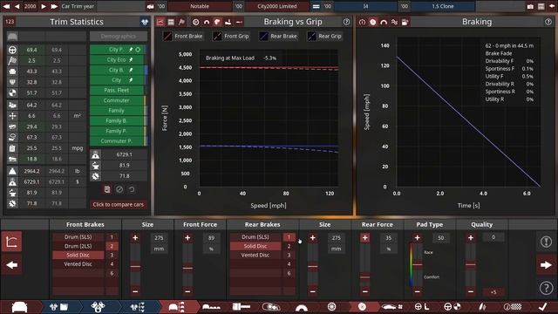Select the Pass. Fleet demographic
558x314 pixels.
point(117,91)
